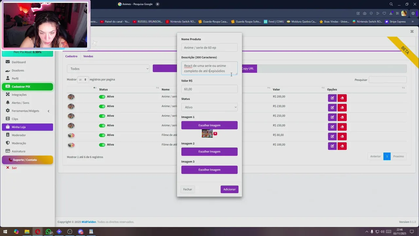Open Opera easy setup sliders icon
Image resolution: width=419 pixels, height=236 pixels.
[x=397, y=13]
